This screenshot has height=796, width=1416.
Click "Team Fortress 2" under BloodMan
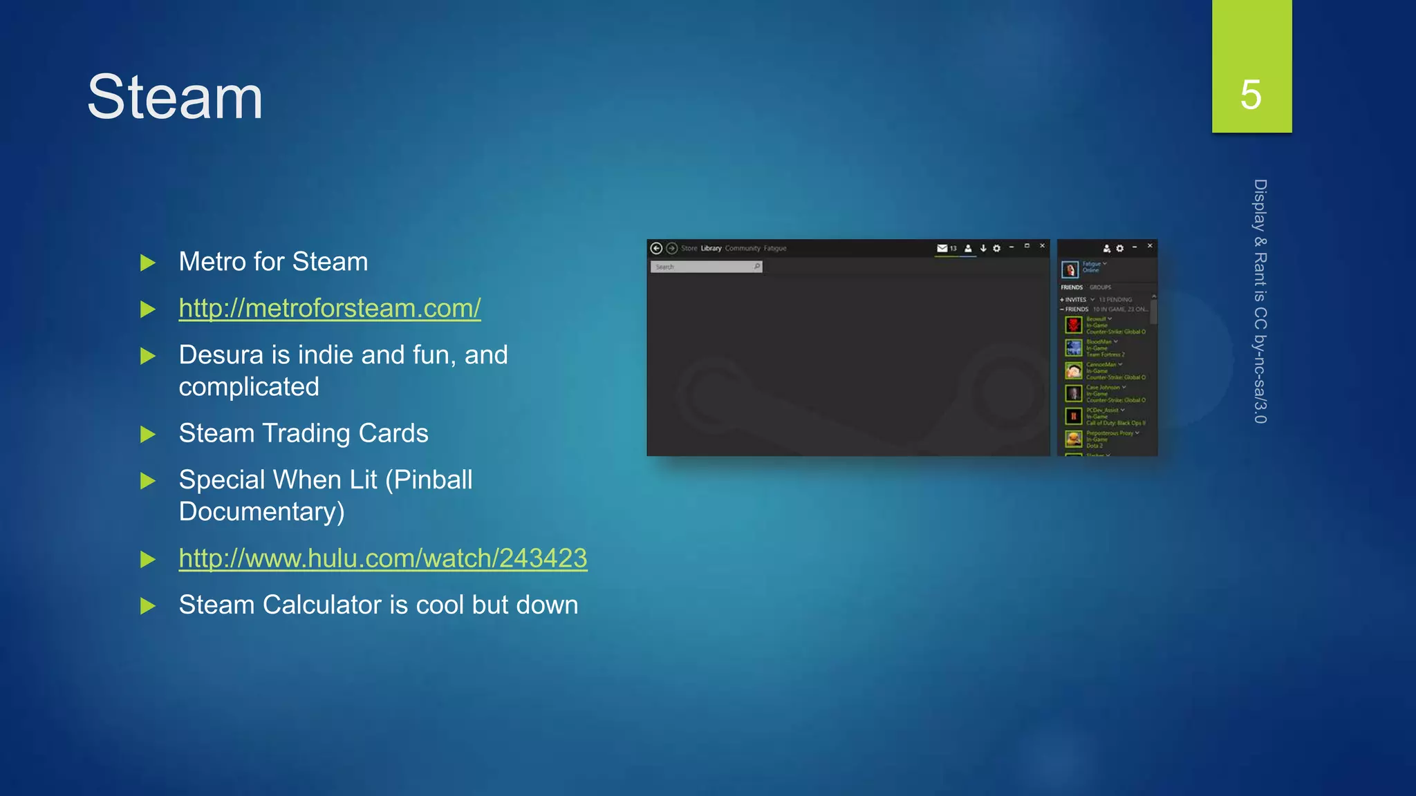(1106, 354)
